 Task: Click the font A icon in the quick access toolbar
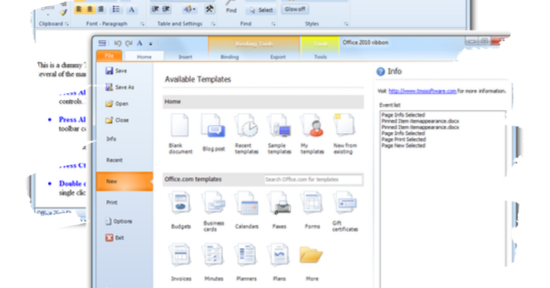pyautogui.click(x=140, y=43)
